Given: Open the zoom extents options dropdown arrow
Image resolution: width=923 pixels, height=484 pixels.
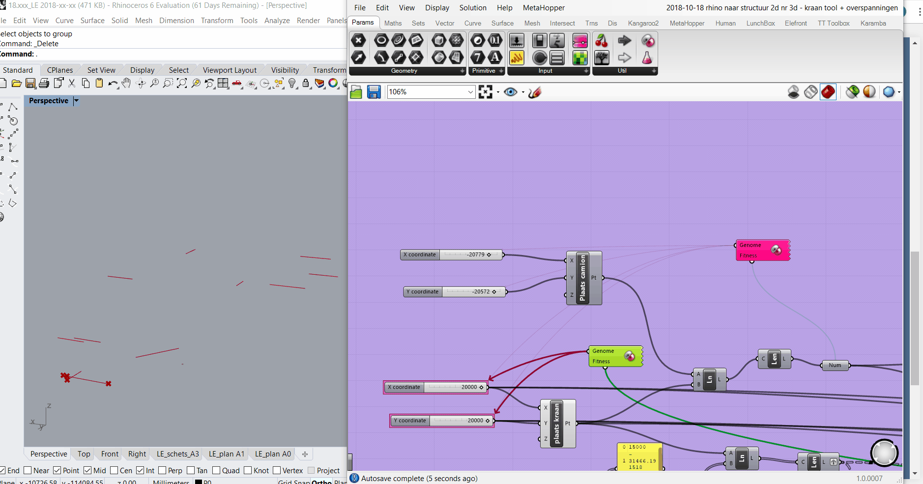Looking at the screenshot, I should pos(498,92).
